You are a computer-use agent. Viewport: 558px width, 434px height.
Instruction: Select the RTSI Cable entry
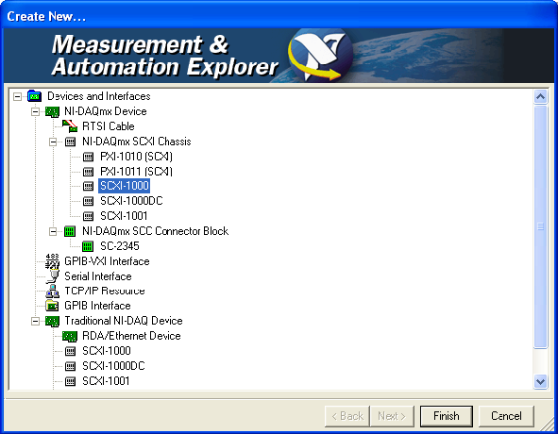pyautogui.click(x=109, y=126)
